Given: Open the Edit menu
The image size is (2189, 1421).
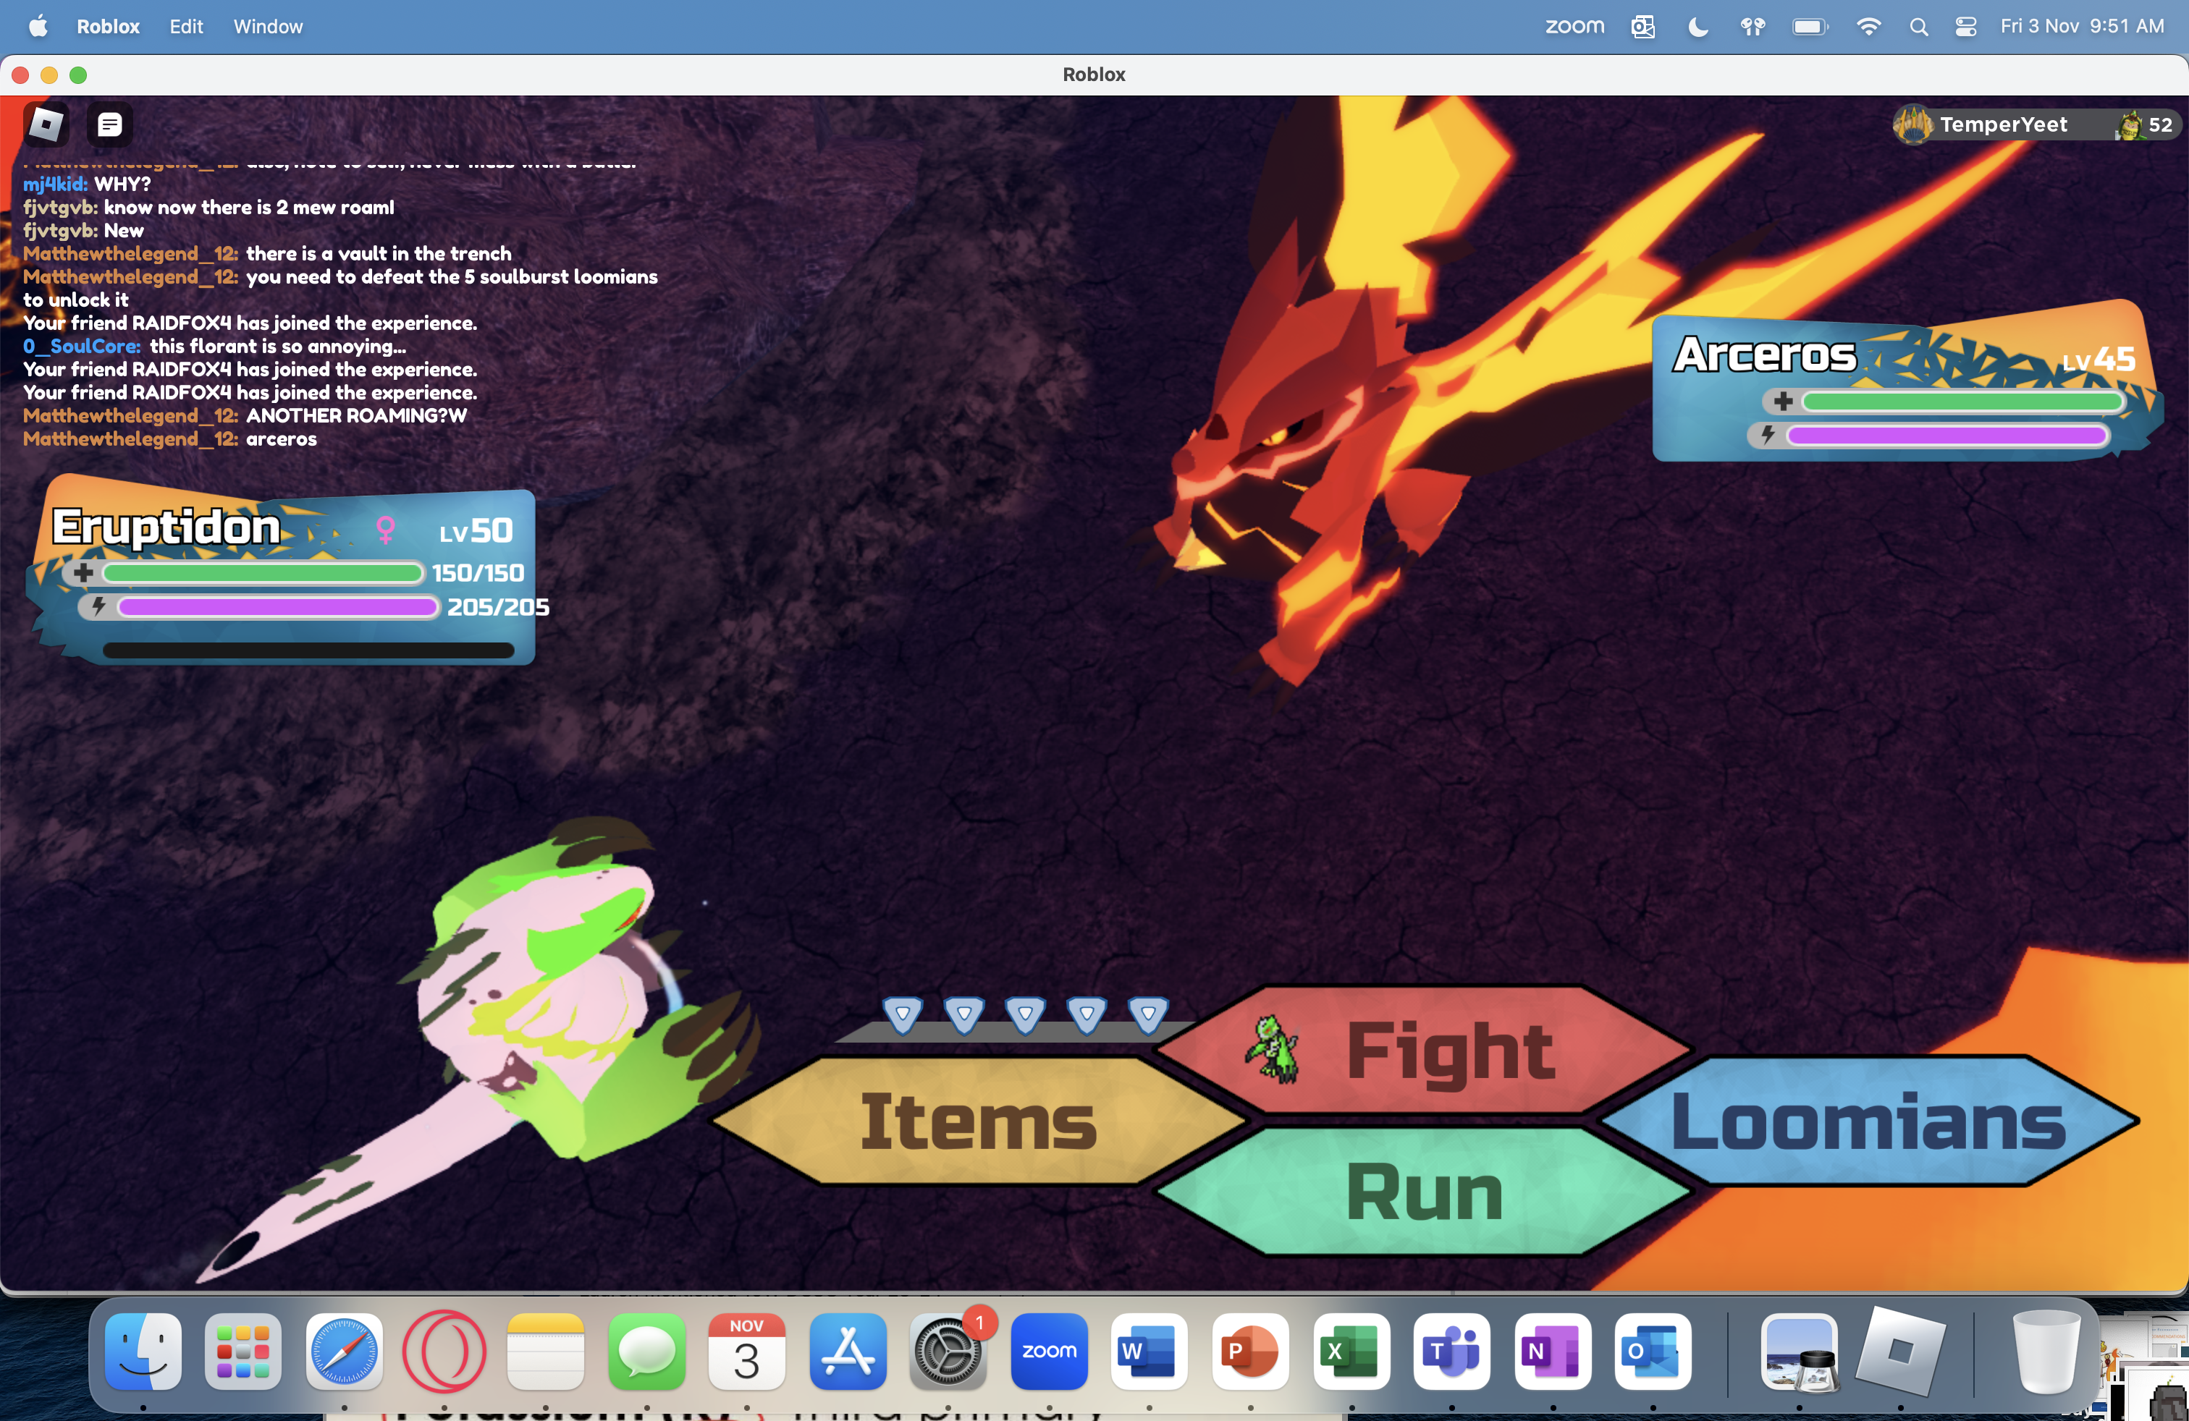Looking at the screenshot, I should (x=186, y=26).
